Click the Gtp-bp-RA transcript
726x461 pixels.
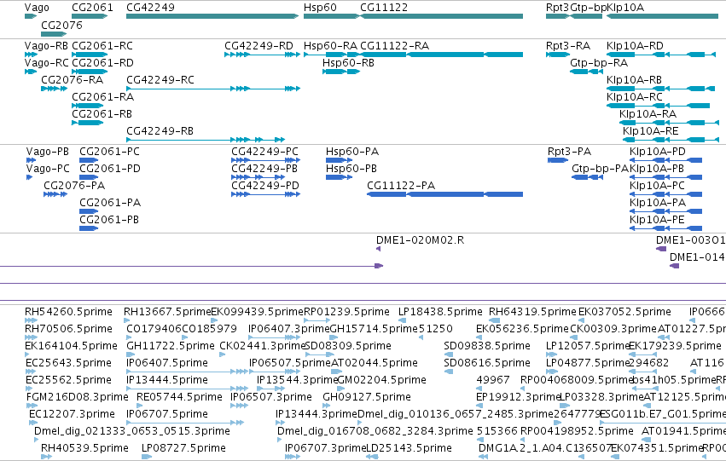[587, 72]
